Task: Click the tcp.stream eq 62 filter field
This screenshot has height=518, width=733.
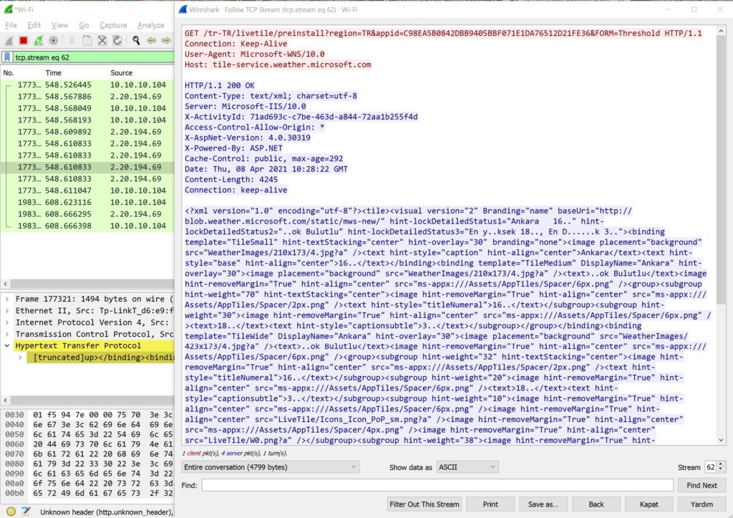Action: pos(92,57)
